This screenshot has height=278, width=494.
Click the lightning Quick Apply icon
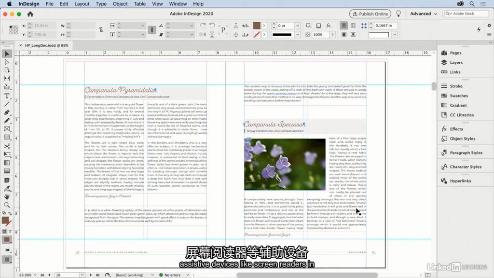pyautogui.click(x=479, y=29)
